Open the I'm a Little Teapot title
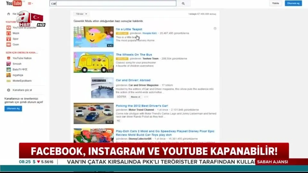This screenshot has height=173, width=308. tap(129, 29)
